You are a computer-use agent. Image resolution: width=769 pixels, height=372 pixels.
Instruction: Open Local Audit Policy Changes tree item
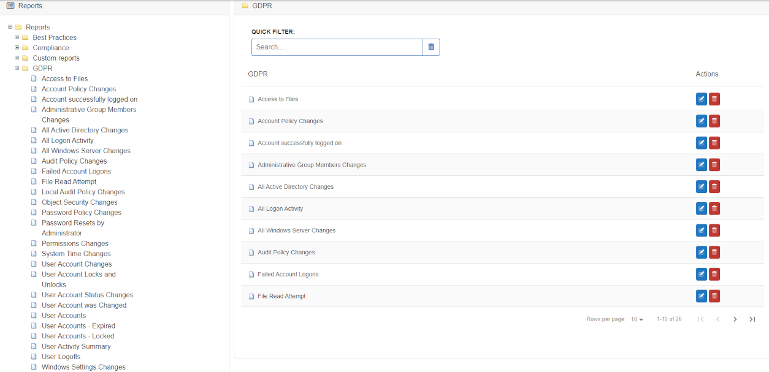point(83,192)
